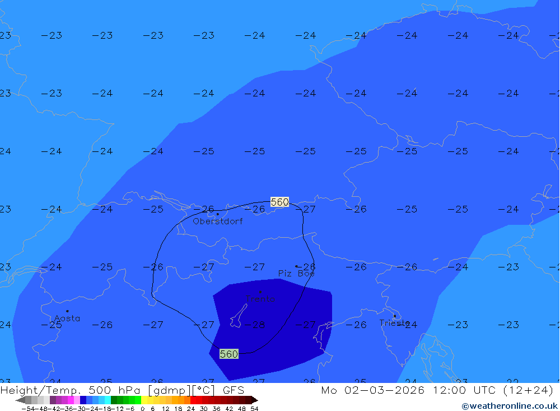Click the legend's left gray arrow end
This screenshot has width=560, height=411.
(20, 400)
